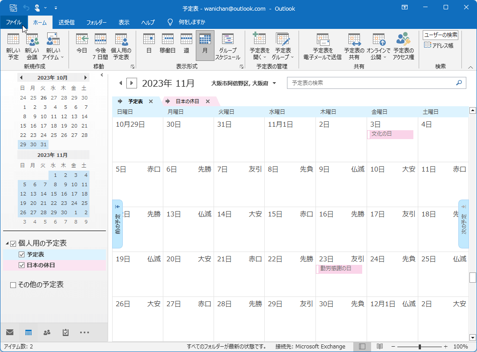Go to next month in mini calendar
This screenshot has height=352, width=477.
[x=85, y=78]
